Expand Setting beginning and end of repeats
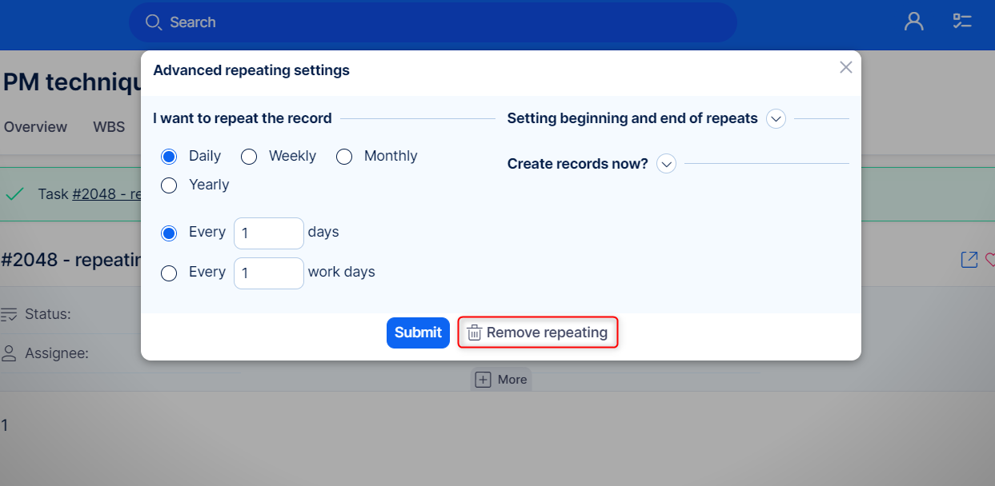This screenshot has width=995, height=486. (776, 119)
